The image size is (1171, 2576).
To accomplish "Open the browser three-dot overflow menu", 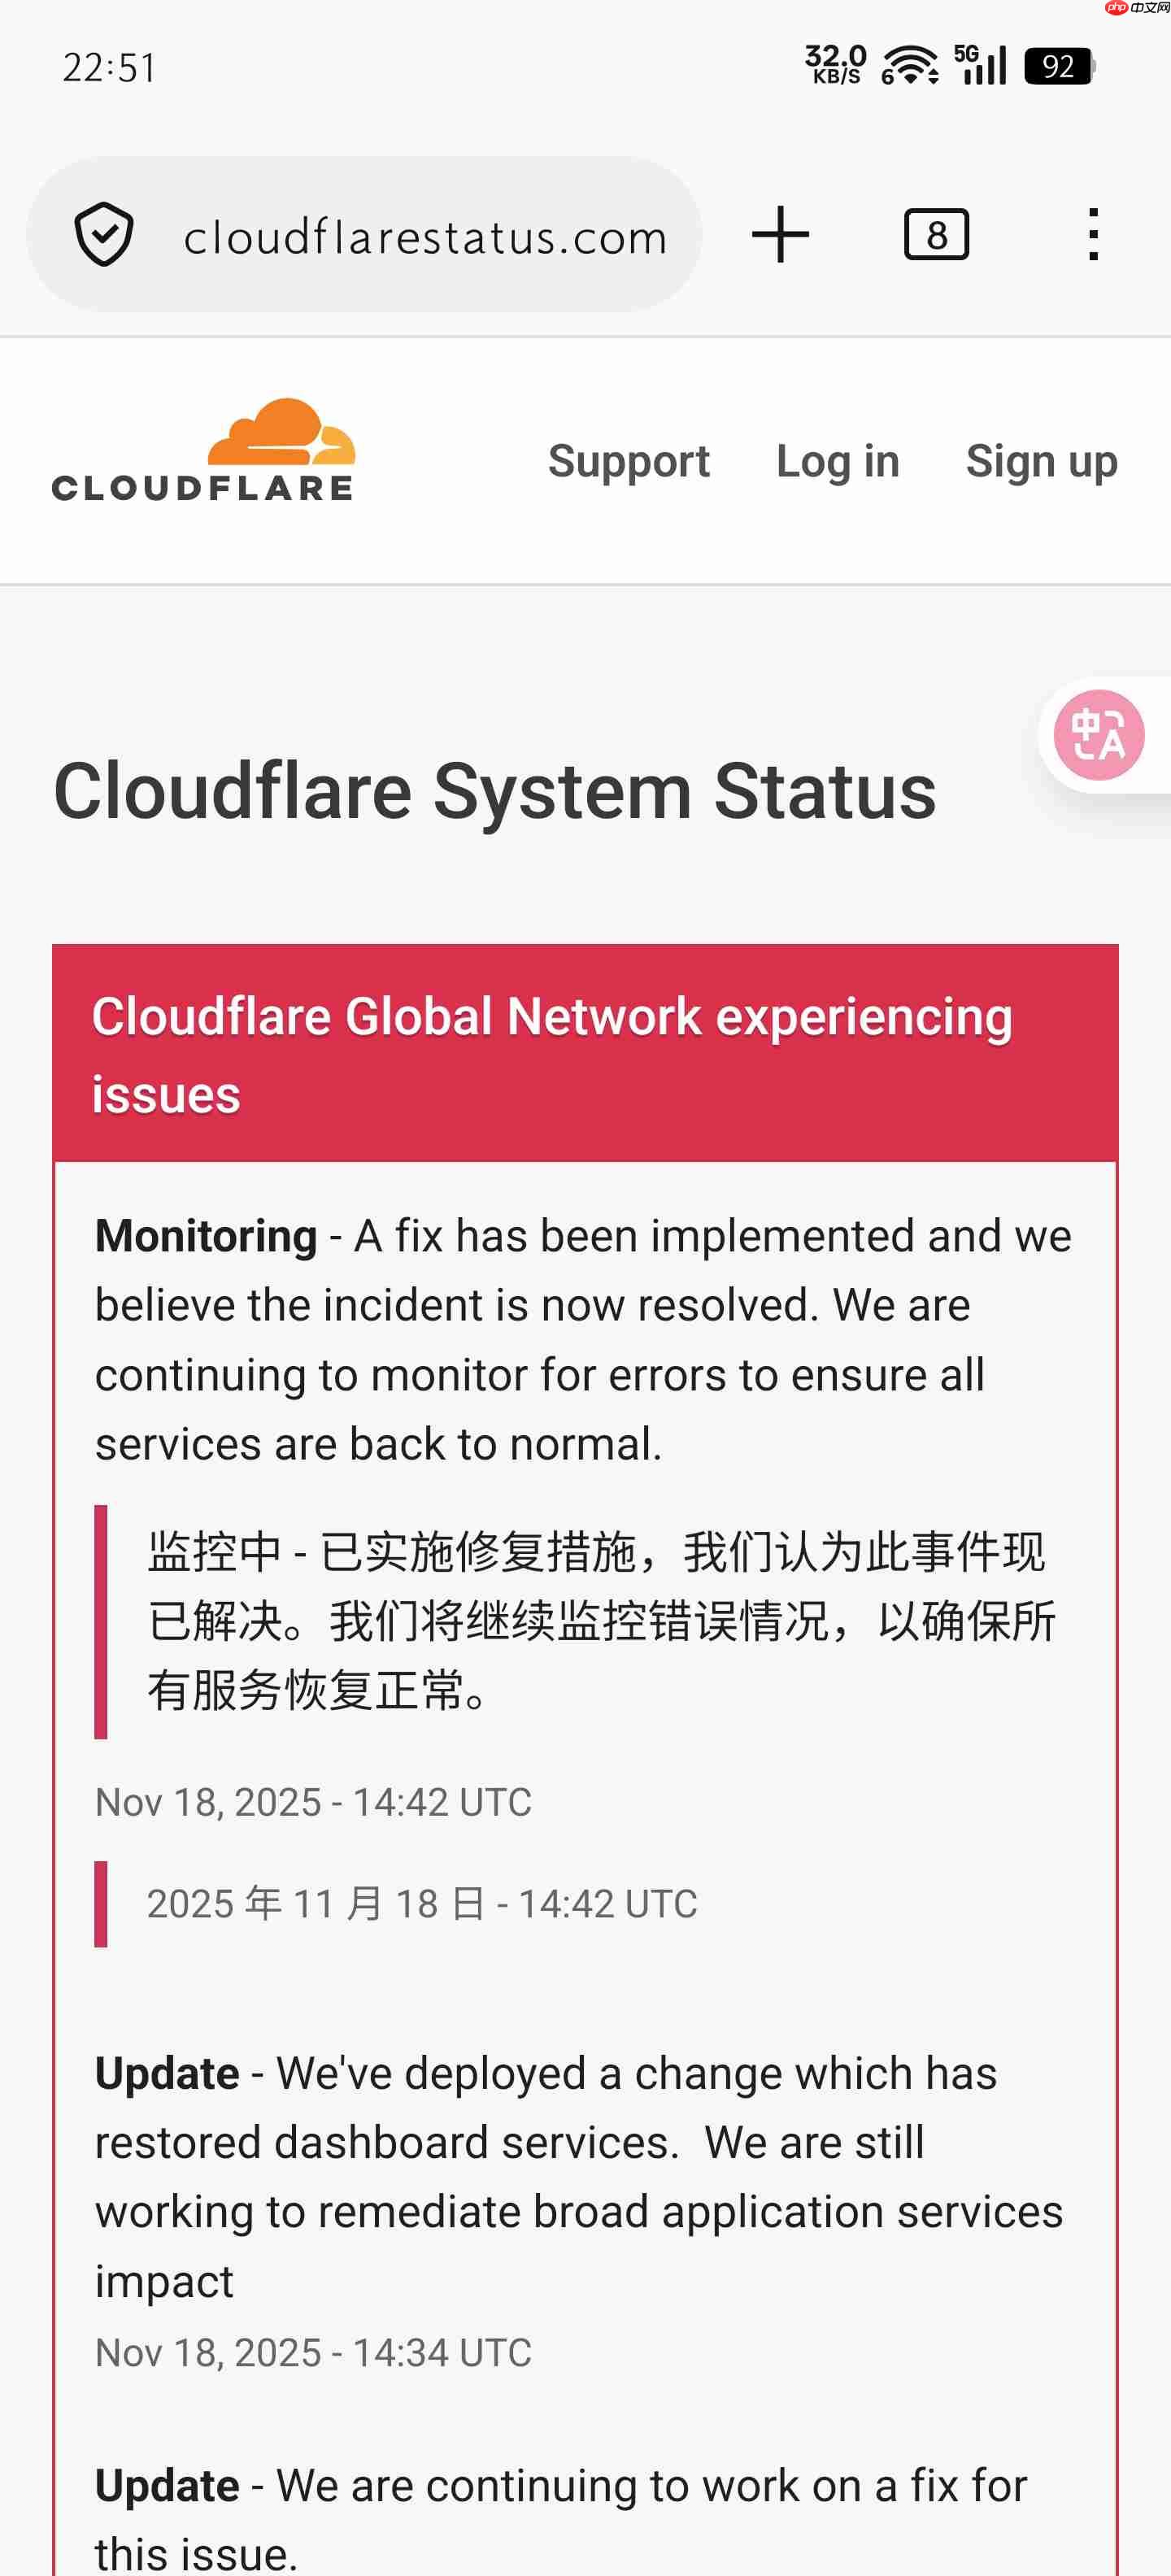I will point(1093,234).
